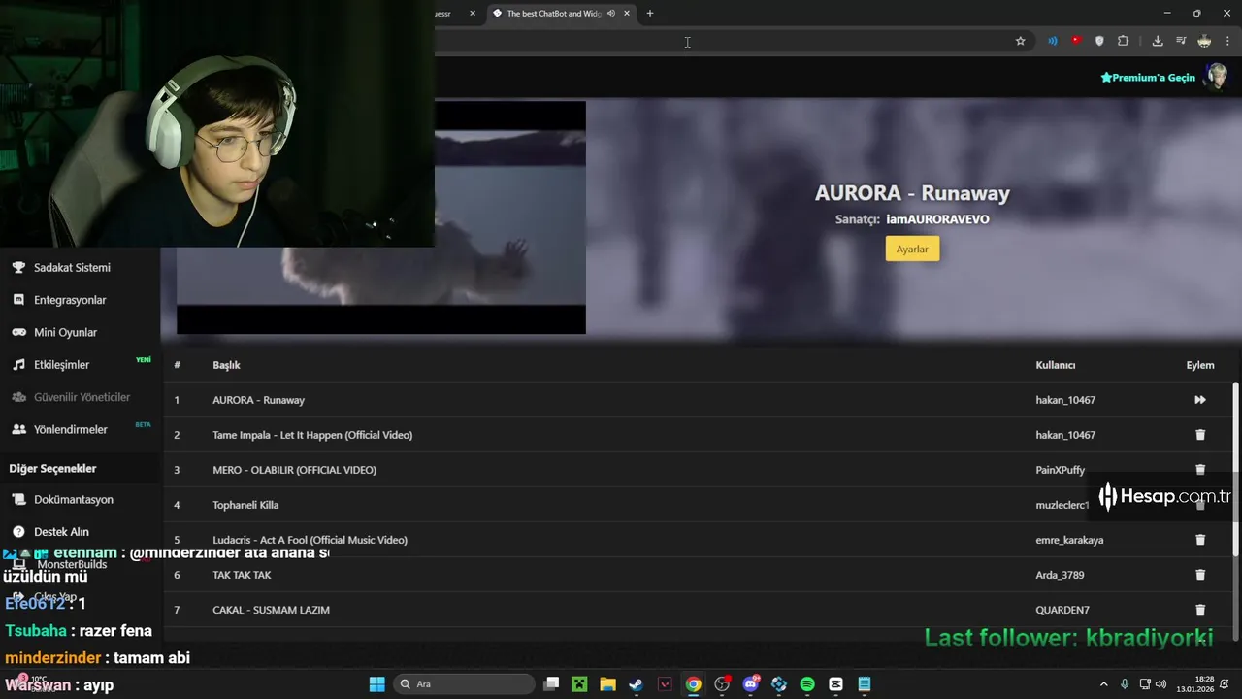Show hidden system tray icons
1242x699 pixels.
point(1103,684)
